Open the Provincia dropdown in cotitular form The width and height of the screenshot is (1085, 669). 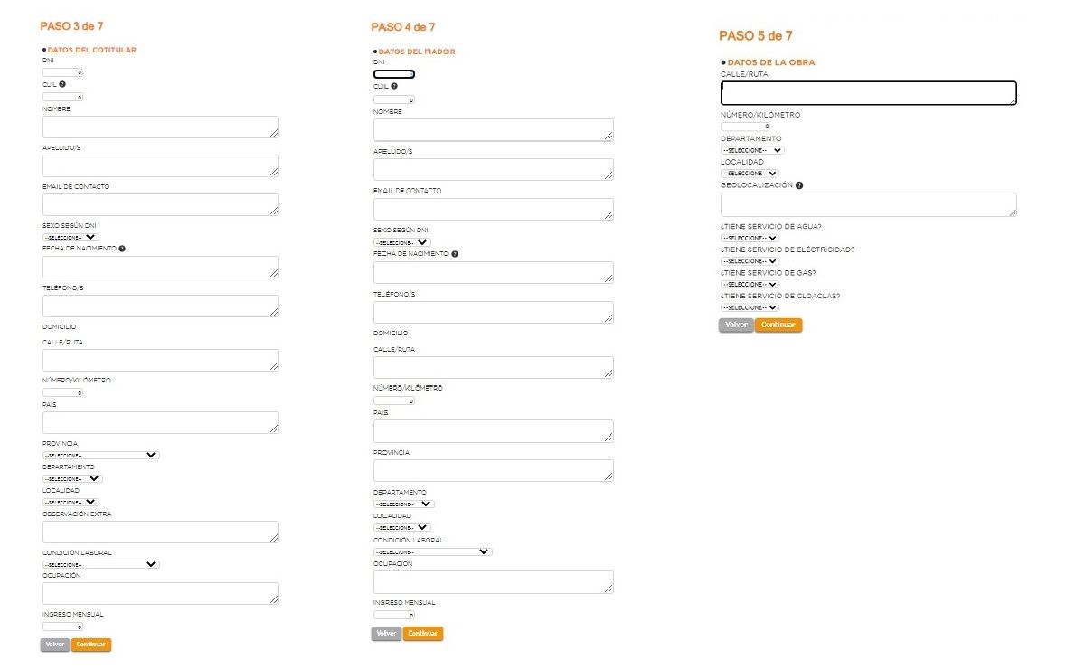(x=100, y=455)
